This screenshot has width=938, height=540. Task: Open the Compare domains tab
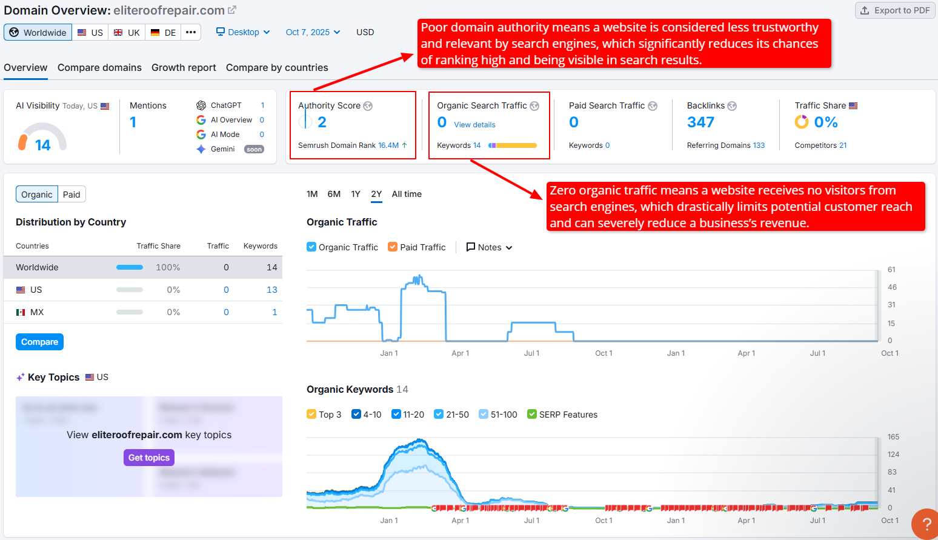99,67
